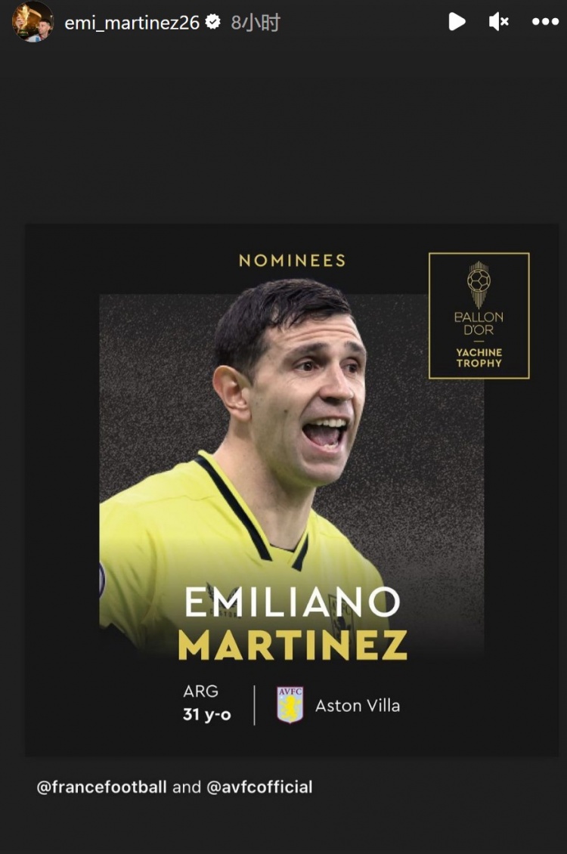567x854 pixels.
Task: Unmute the story sound
Action: [x=498, y=22]
